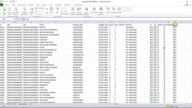Image resolution: width=192 pixels, height=108 pixels.
Task: Click Subtotal tool
Action: pos(119,10)
